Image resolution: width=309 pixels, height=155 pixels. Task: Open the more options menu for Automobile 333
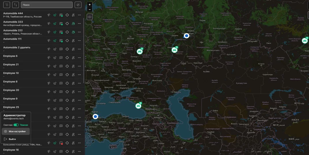79,23
